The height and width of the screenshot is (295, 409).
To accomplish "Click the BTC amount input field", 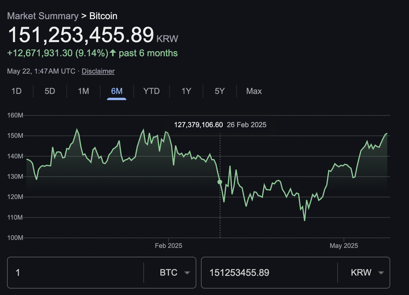I will pyautogui.click(x=76, y=273).
